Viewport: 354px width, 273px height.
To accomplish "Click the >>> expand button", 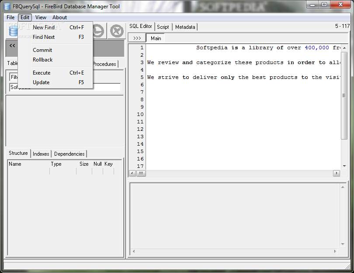I will (137, 38).
